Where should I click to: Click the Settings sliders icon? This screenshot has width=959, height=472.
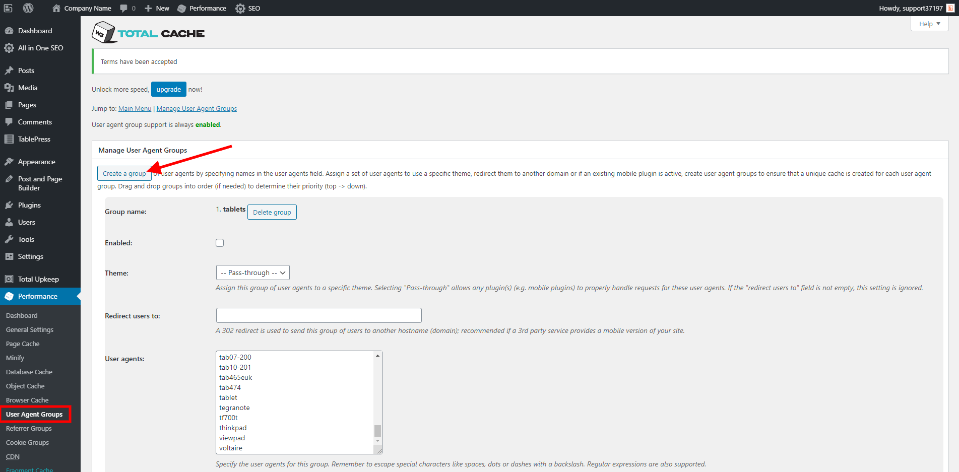point(9,256)
